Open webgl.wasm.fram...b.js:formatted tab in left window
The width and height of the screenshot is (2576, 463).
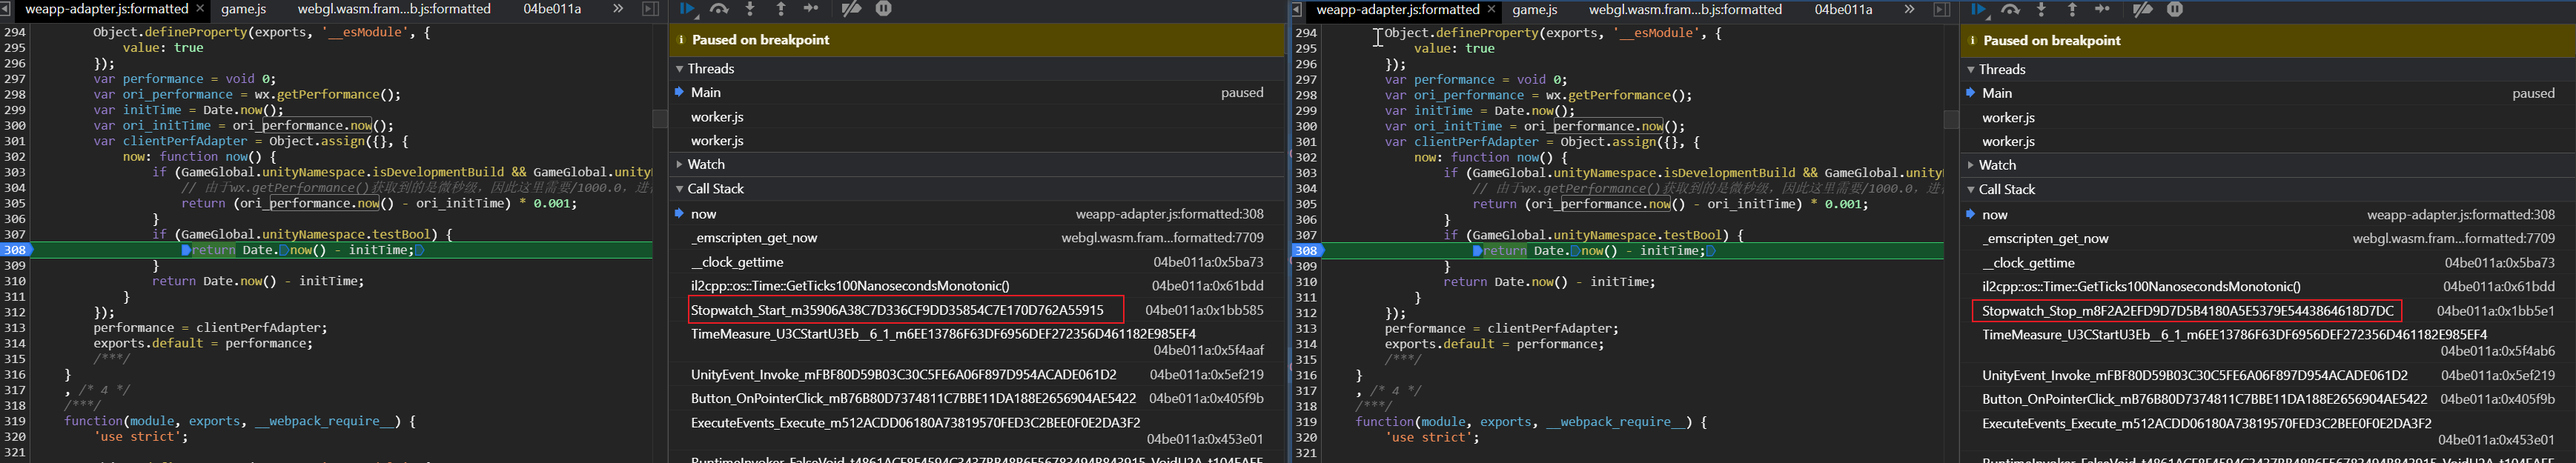(x=394, y=9)
